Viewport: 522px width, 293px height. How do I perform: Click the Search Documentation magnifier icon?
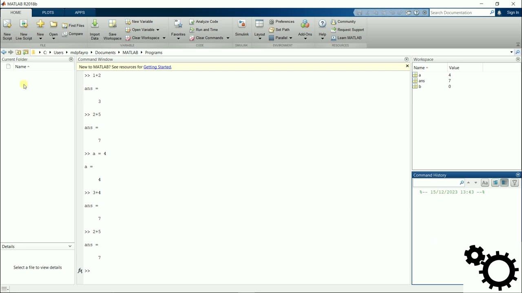point(492,13)
